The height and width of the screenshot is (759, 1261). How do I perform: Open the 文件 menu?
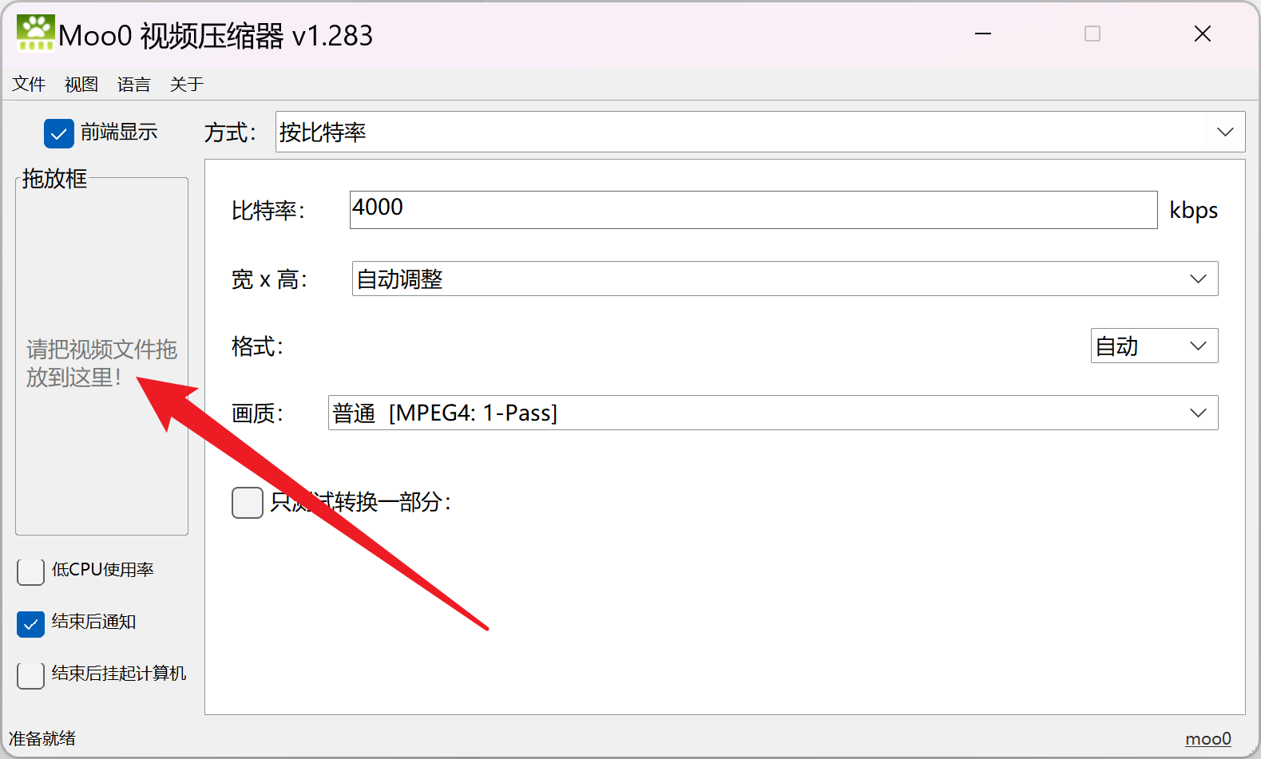[x=29, y=85]
